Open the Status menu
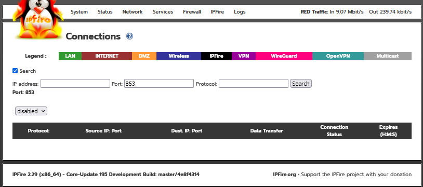 [105, 12]
